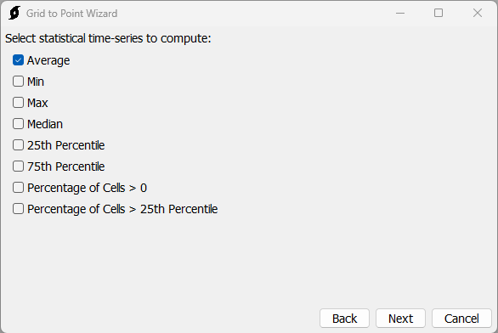The width and height of the screenshot is (498, 333).
Task: Click the 75th Percentile label
Action: [x=65, y=166]
